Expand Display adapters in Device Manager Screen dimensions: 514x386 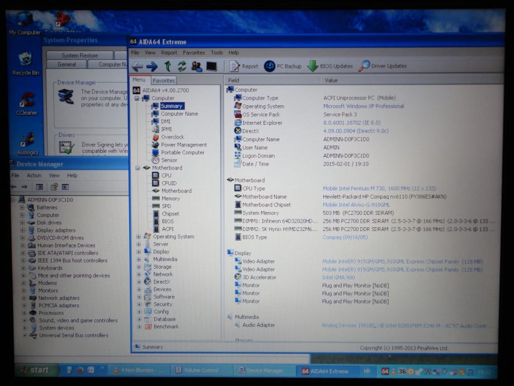pos(22,230)
